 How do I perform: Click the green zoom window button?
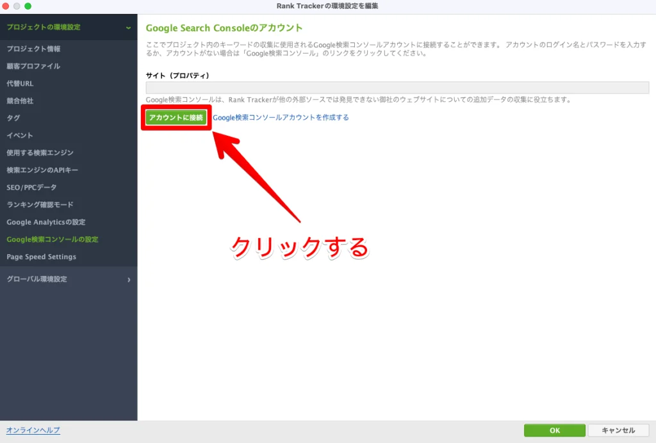pyautogui.click(x=28, y=6)
